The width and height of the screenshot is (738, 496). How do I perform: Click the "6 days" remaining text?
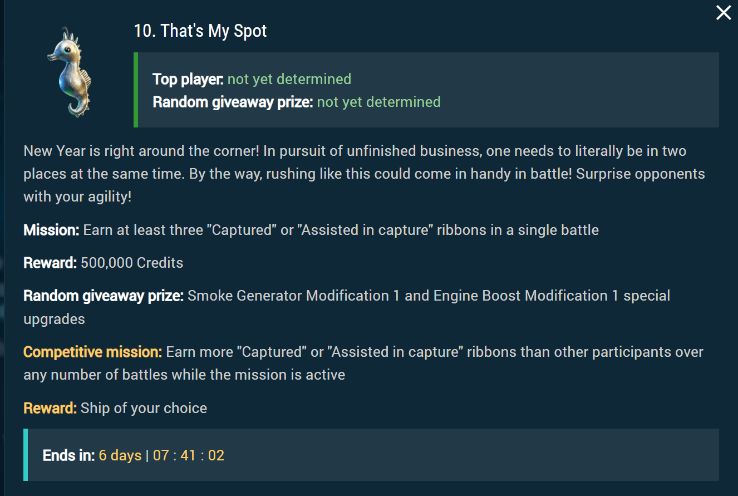(120, 455)
